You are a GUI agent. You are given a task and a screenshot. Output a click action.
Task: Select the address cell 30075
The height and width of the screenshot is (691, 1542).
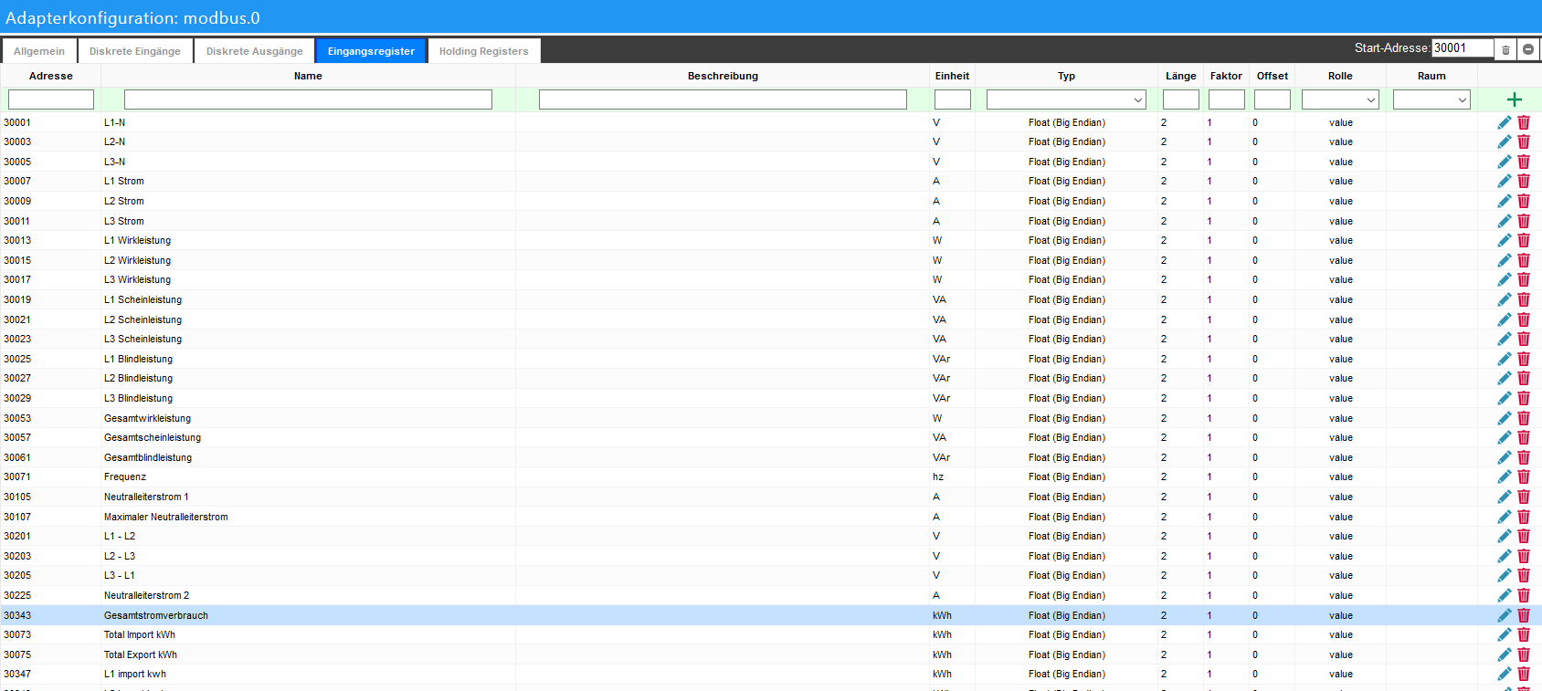(17, 654)
